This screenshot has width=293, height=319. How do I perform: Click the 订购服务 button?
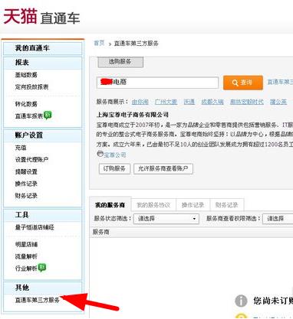[114, 168]
